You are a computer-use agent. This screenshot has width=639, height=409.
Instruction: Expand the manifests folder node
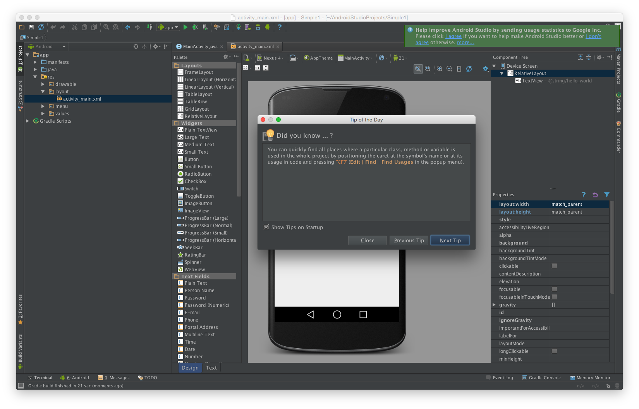point(35,62)
